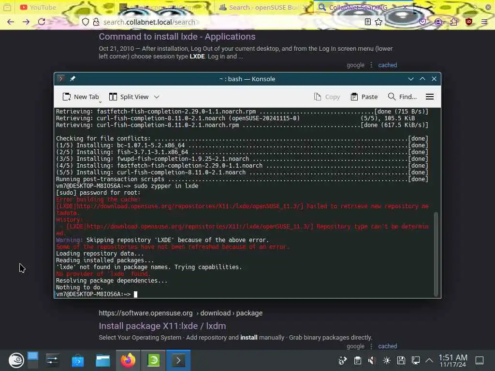The image size is (495, 371).
Task: Click the Firefox account icon
Action: click(x=438, y=22)
